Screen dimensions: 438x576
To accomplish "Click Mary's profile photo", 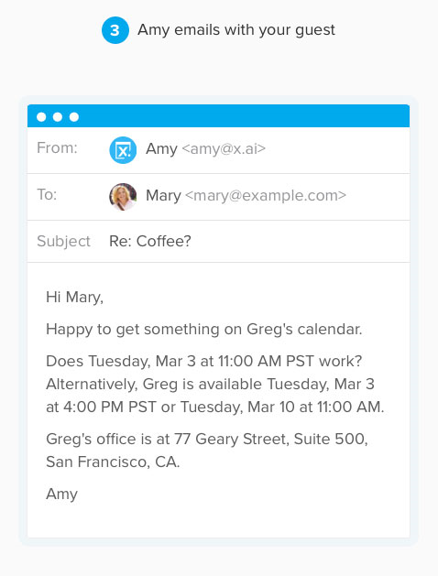I will point(123,197).
